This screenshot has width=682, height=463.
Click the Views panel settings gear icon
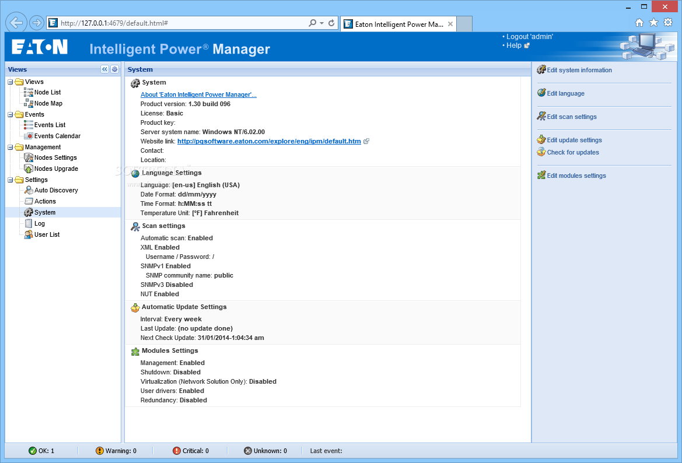(x=114, y=69)
